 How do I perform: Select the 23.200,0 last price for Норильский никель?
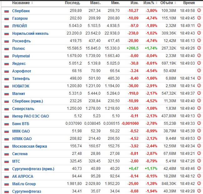point(74,33)
